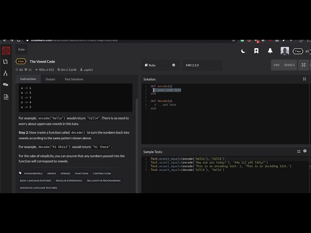Click the STRINGS tag
Image resolution: width=311 pixels, height=233 pixels.
(65, 173)
